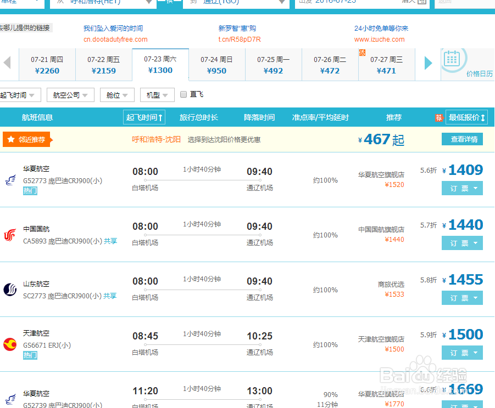Viewport: 495px width, 408px height.
Task: Click the 准点率/平均延时 column header
Action: click(320, 117)
